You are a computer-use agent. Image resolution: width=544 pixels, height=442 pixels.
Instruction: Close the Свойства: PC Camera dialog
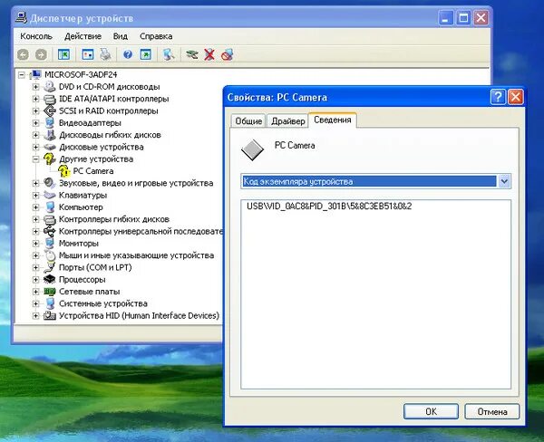516,97
